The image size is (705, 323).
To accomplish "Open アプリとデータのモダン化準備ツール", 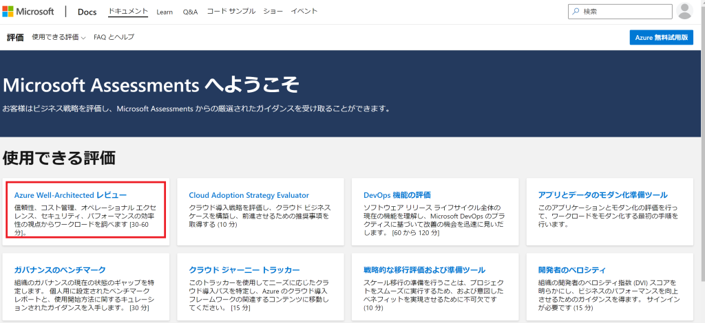I will 602,195.
